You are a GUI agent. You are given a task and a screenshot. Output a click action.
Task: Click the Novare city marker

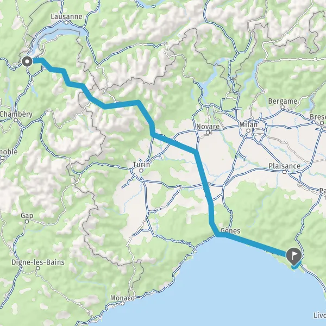(208, 133)
